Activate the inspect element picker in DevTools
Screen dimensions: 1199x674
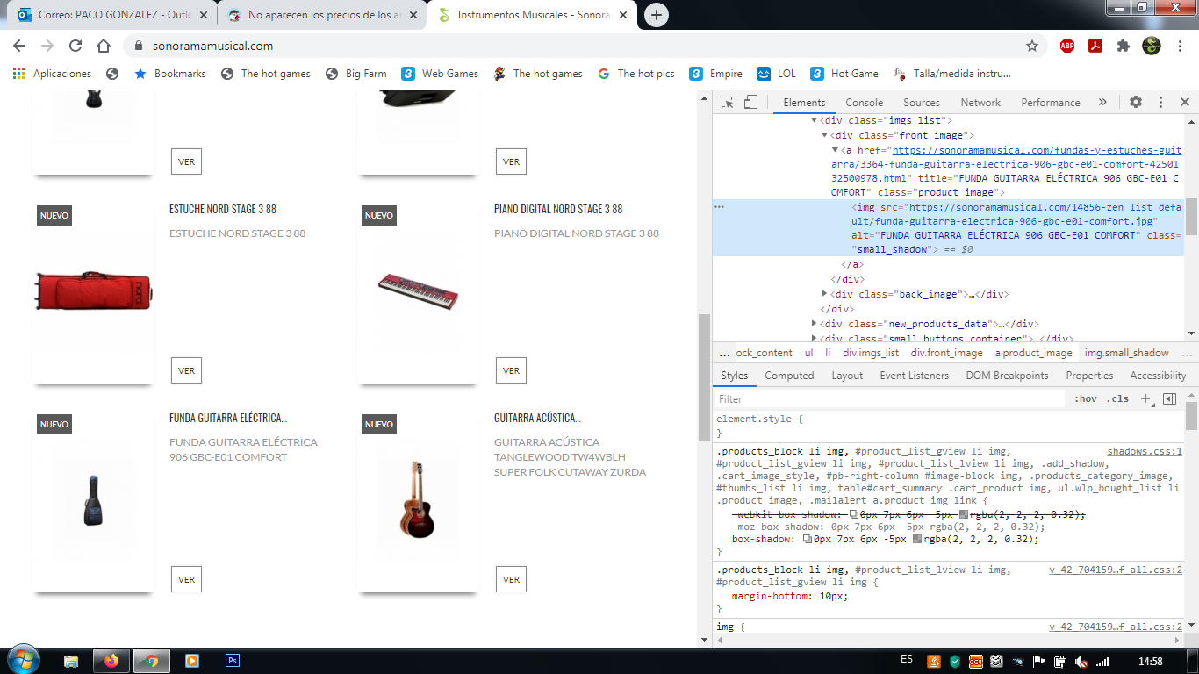tap(728, 103)
